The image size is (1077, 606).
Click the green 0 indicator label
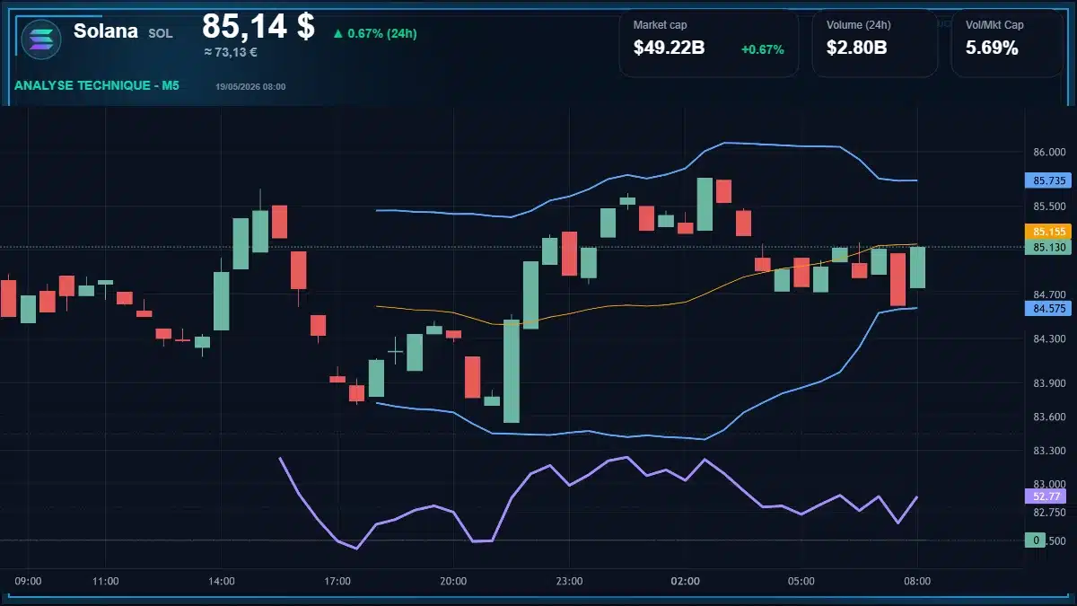coord(1037,540)
